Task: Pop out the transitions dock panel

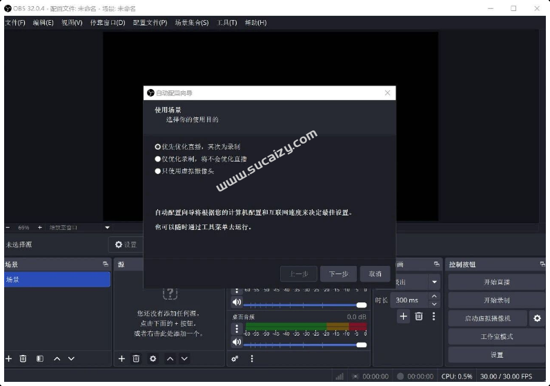Action: point(437,264)
